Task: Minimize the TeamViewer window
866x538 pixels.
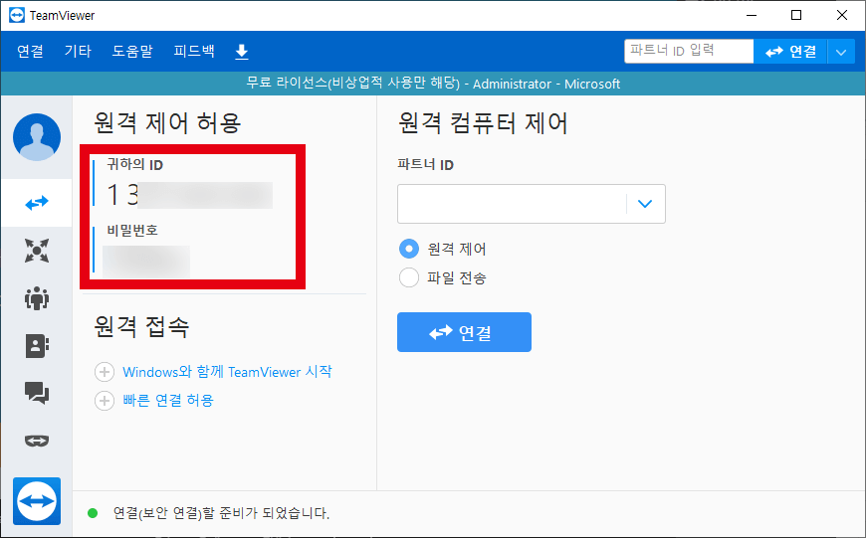Action: [x=752, y=15]
